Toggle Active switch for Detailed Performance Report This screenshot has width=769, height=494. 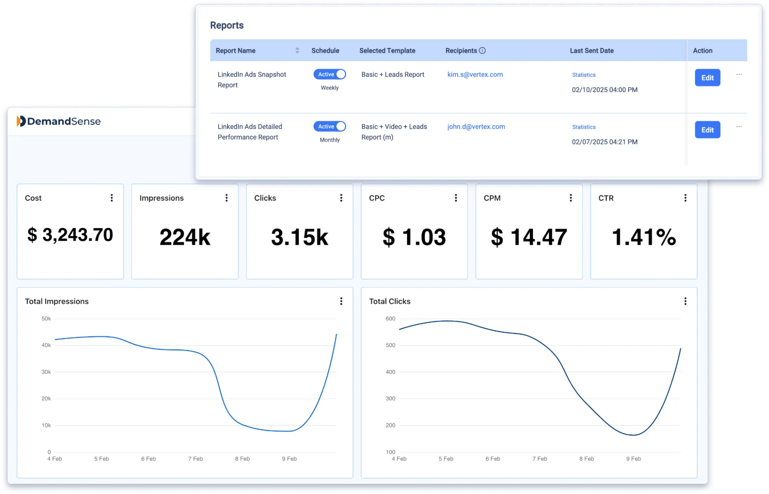(x=330, y=126)
